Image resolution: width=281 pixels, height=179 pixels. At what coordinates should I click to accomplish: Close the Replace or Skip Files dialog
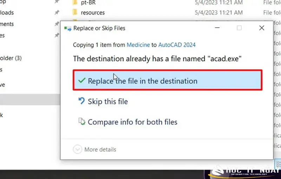click(x=261, y=28)
